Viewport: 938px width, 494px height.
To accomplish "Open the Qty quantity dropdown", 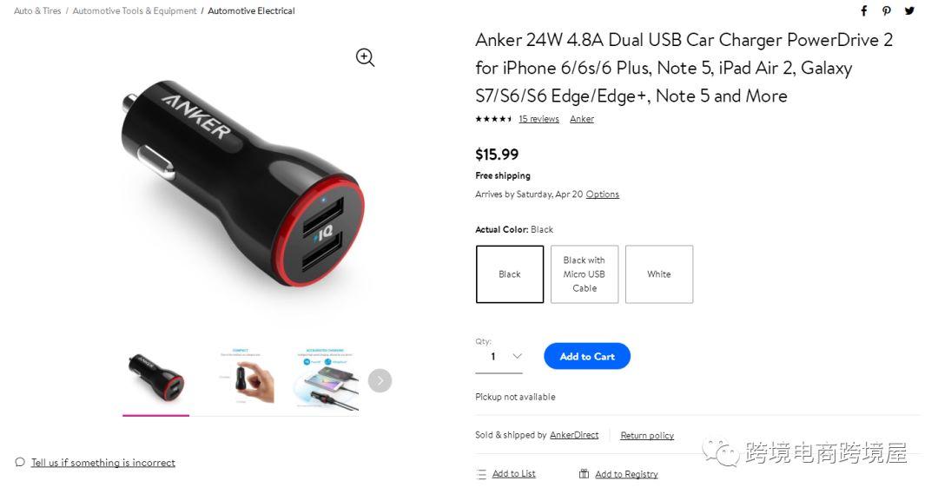I will tap(499, 357).
